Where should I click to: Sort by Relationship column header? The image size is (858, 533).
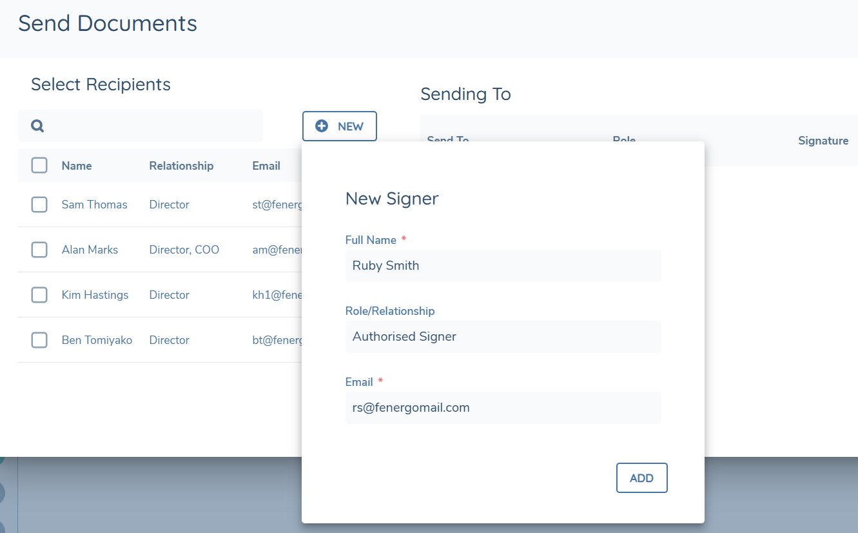tap(181, 166)
